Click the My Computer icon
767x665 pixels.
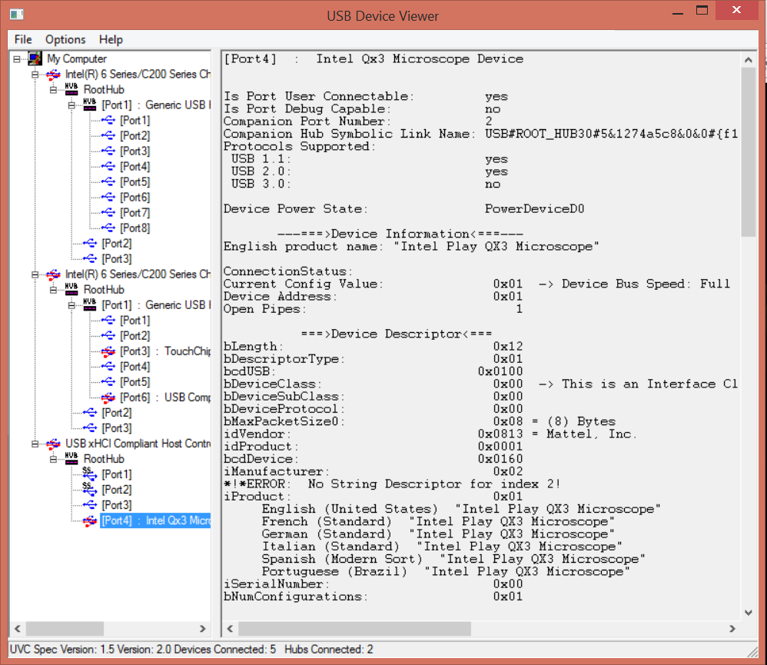click(x=34, y=58)
